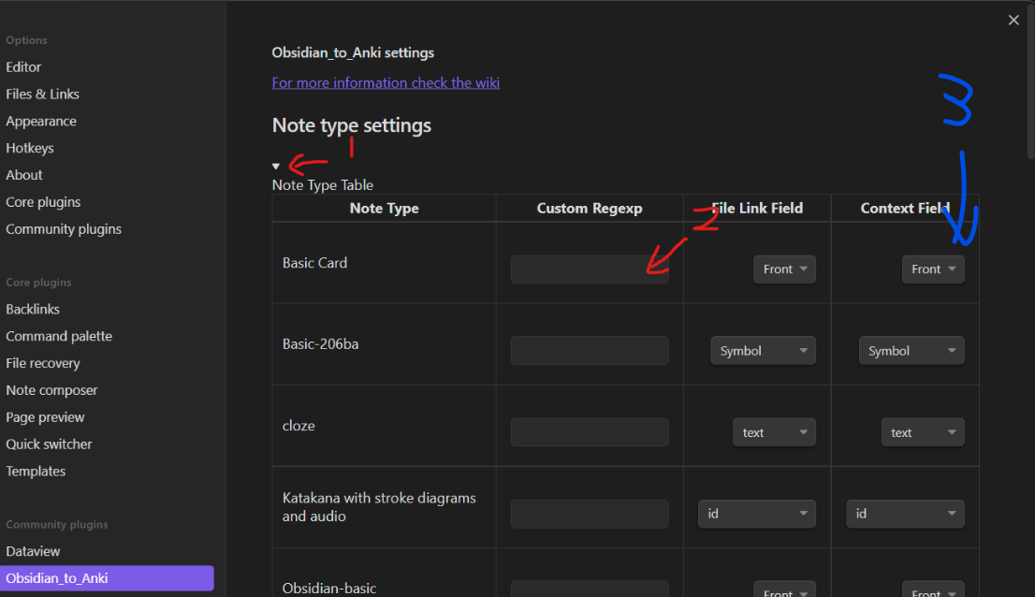Open Files & Links settings tab

pos(42,95)
